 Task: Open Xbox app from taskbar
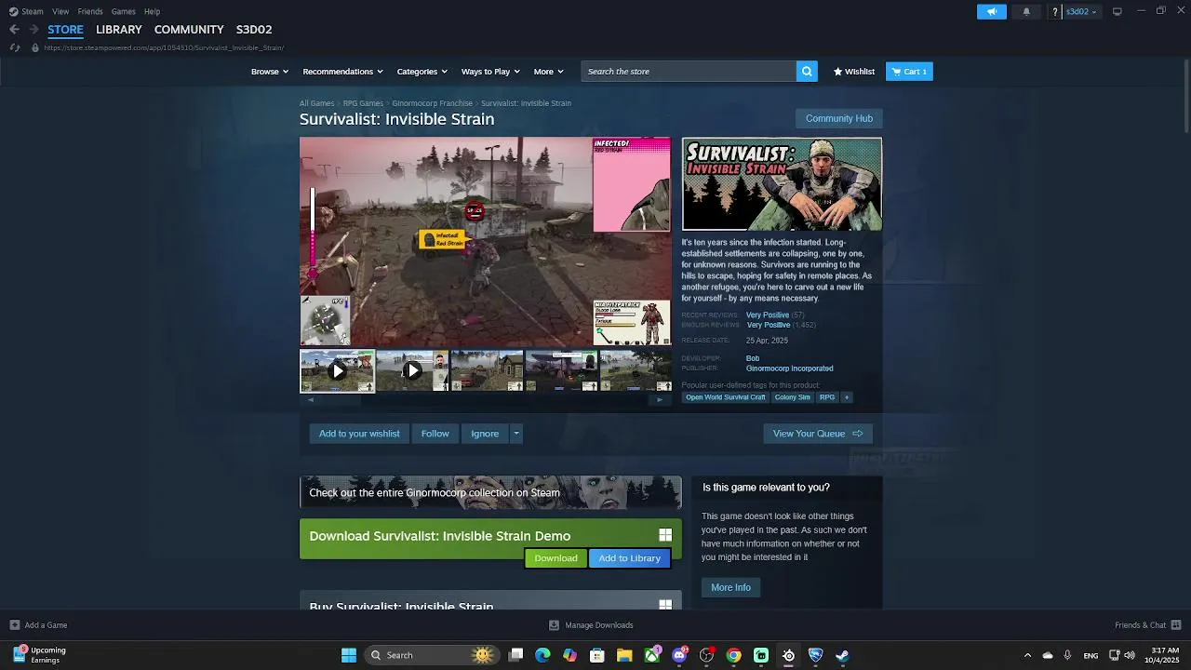tap(652, 655)
